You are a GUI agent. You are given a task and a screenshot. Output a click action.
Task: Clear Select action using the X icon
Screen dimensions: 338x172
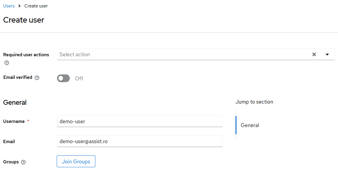[x=314, y=54]
